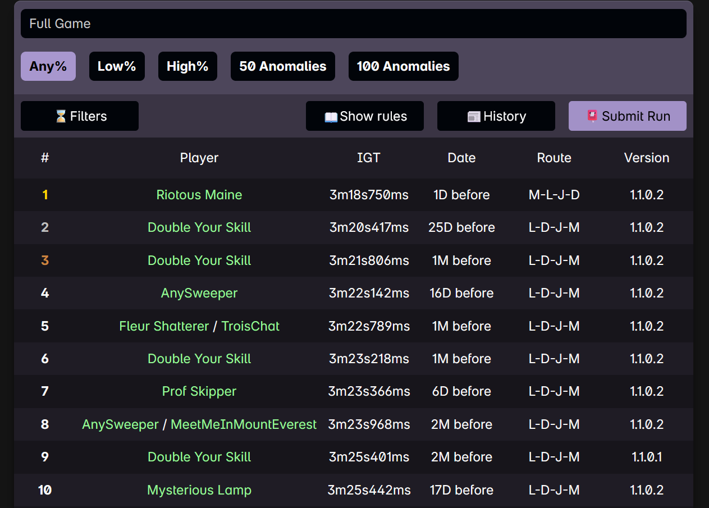
Task: Select the Any% category tab
Action: point(48,66)
